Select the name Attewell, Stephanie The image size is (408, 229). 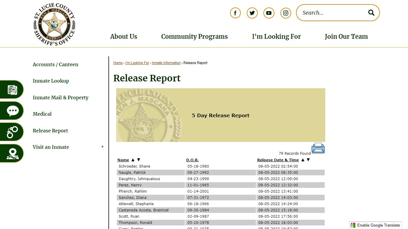click(x=136, y=204)
